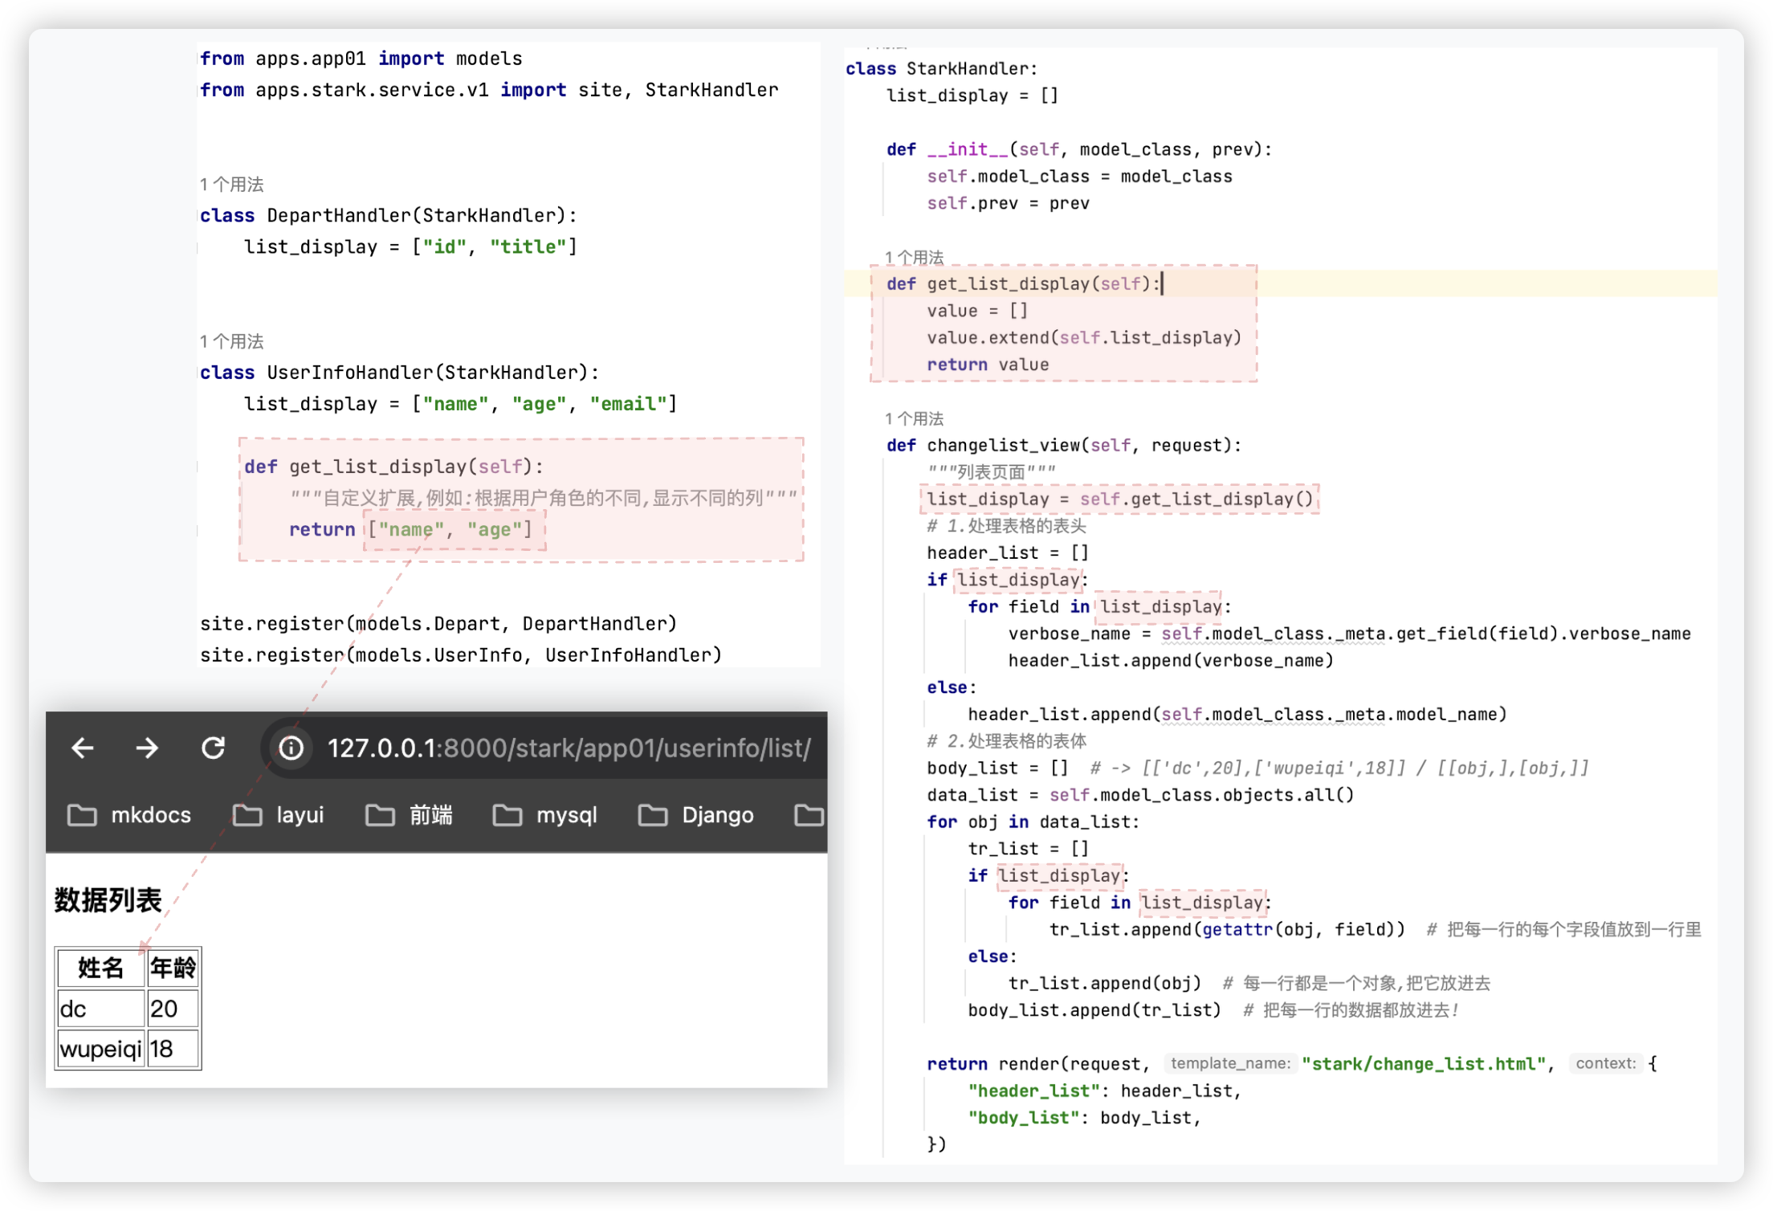Reload the page with refresh icon
This screenshot has width=1773, height=1211.
click(x=213, y=748)
